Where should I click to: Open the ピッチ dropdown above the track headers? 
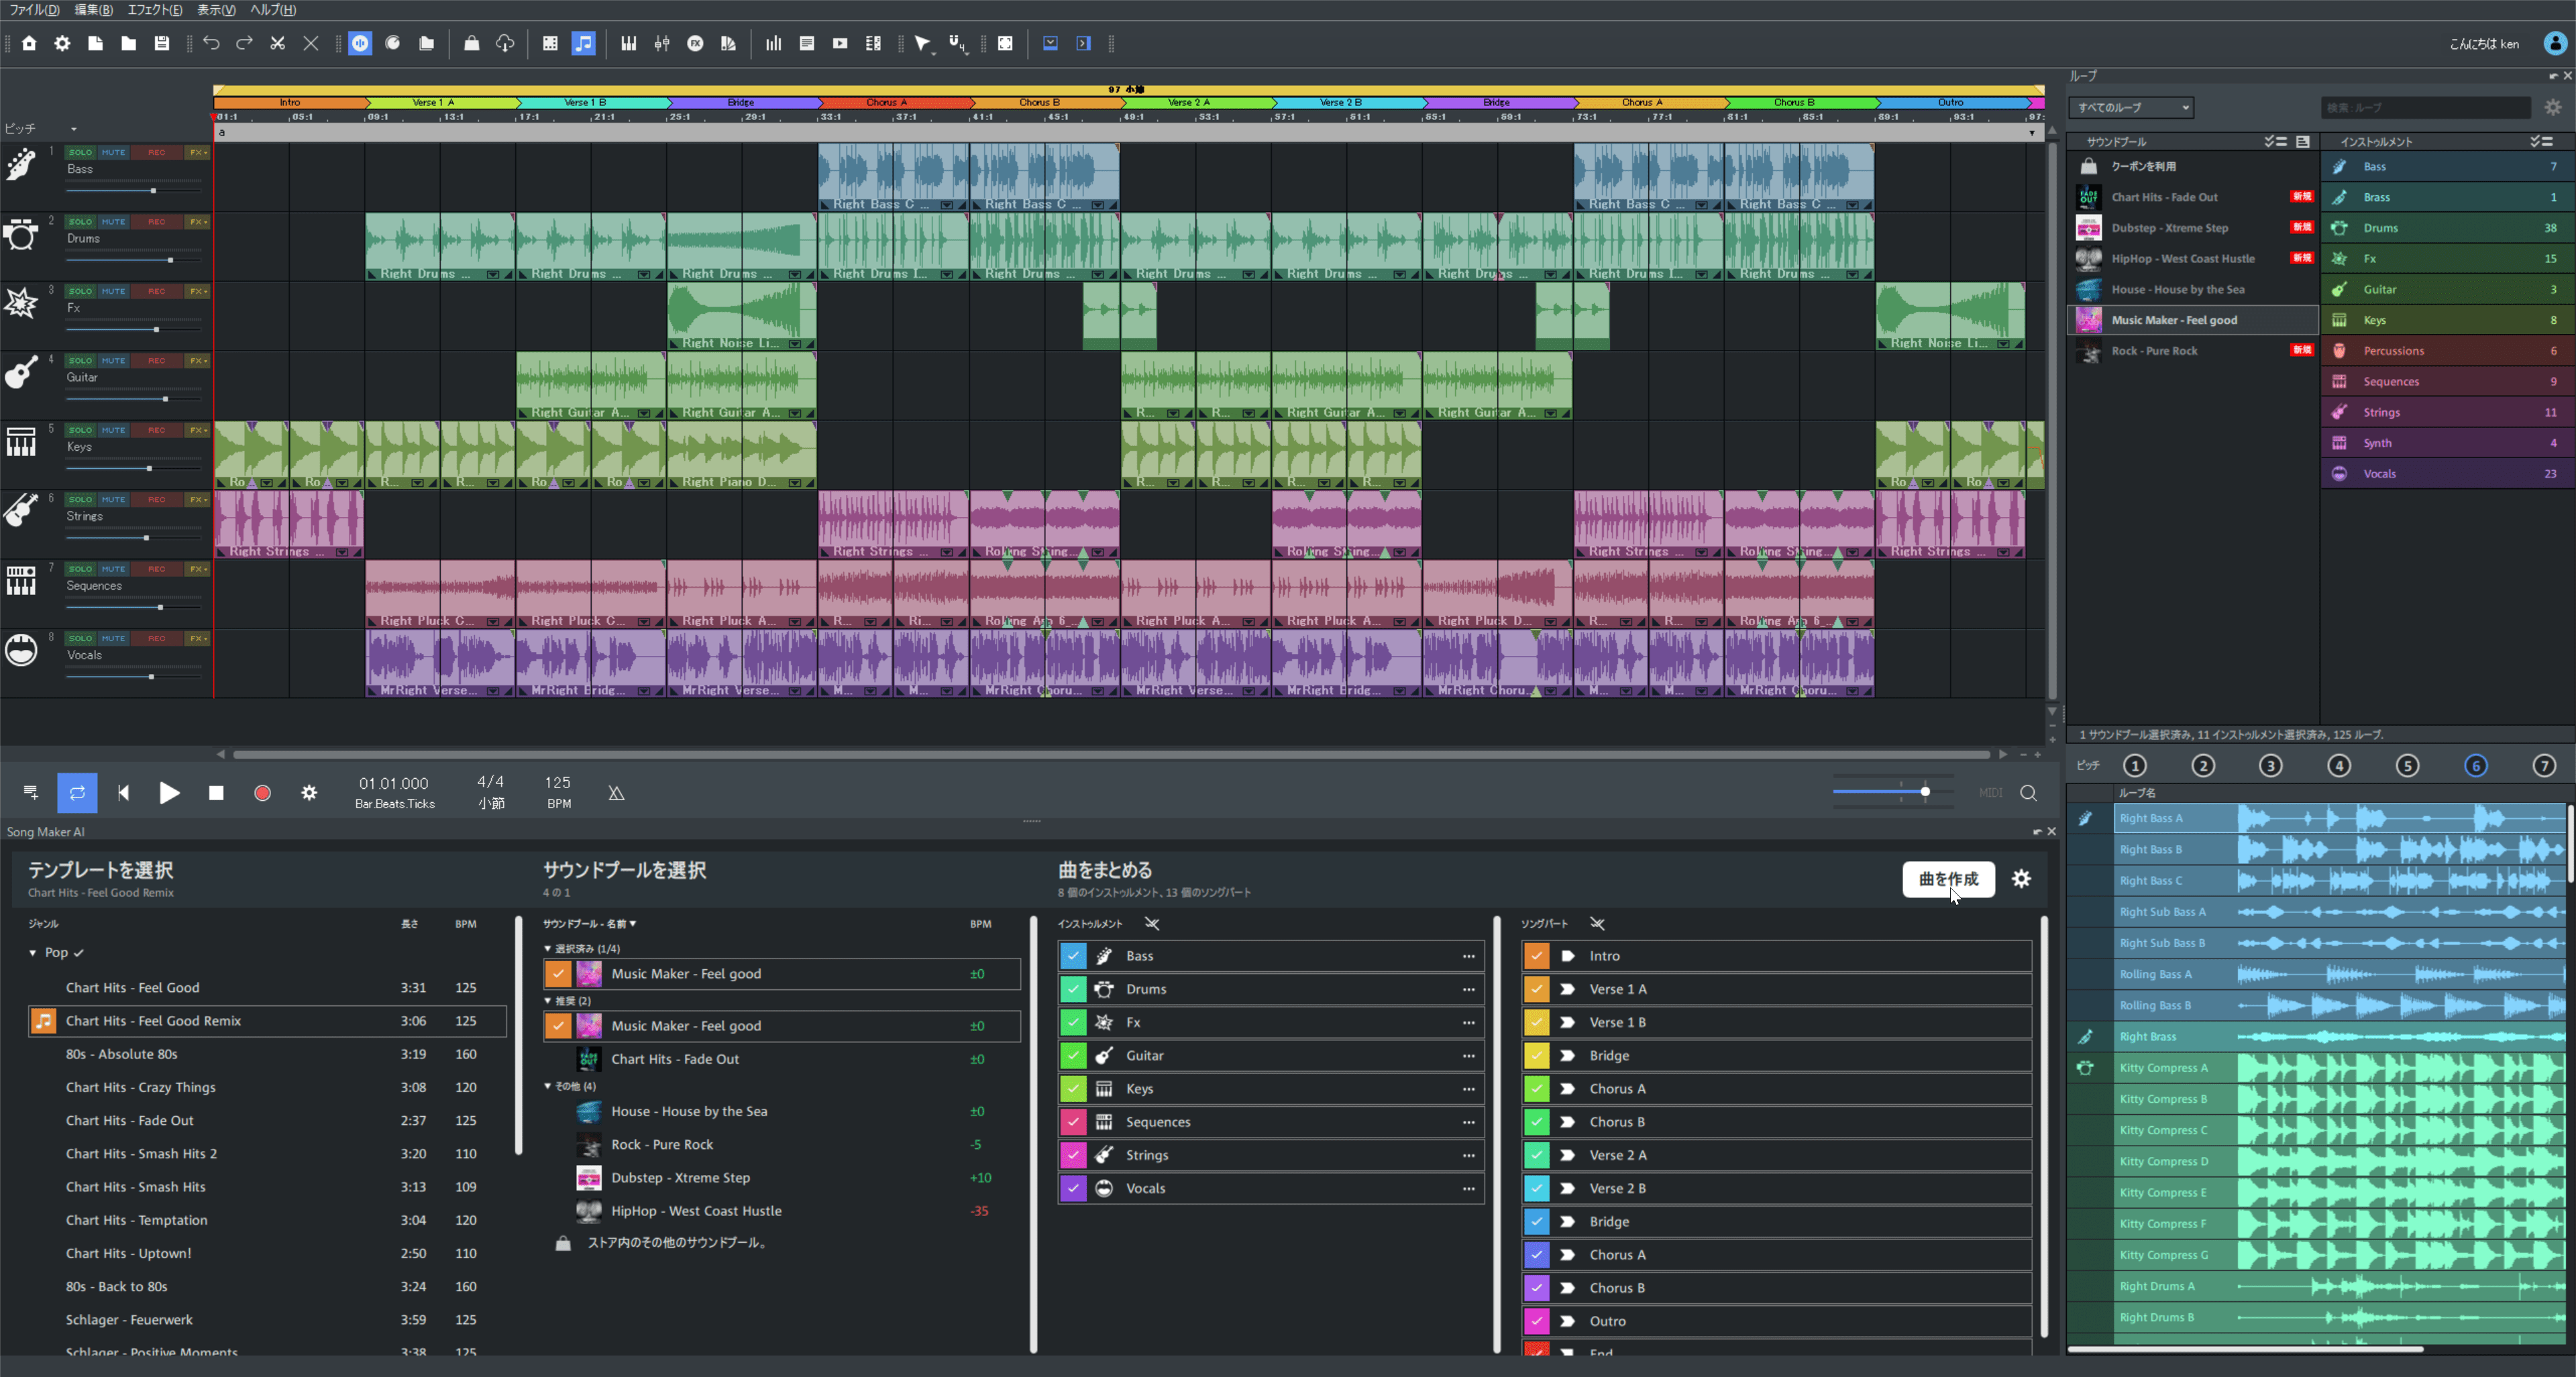pyautogui.click(x=73, y=128)
